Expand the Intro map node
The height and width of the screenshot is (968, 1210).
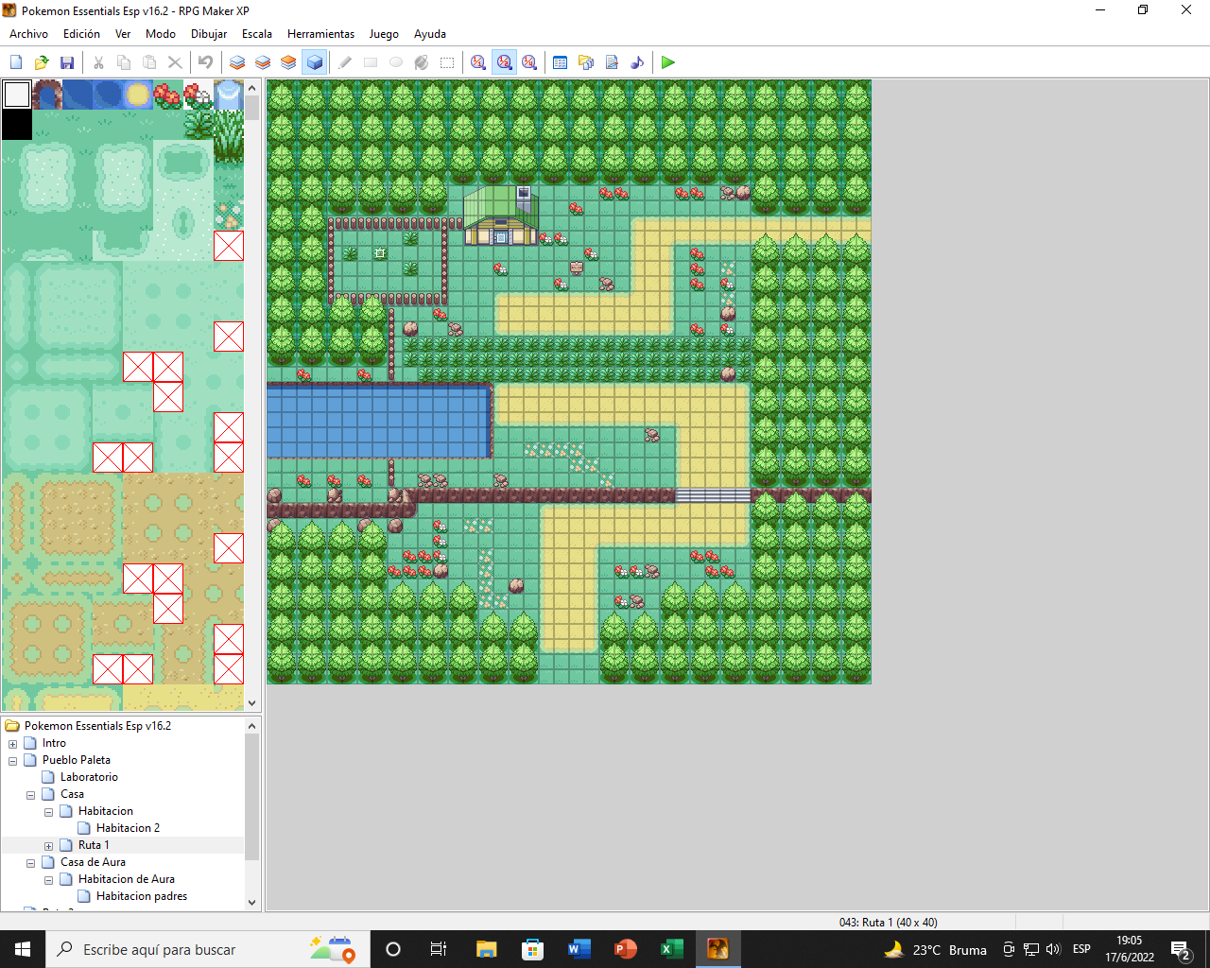pos(13,744)
